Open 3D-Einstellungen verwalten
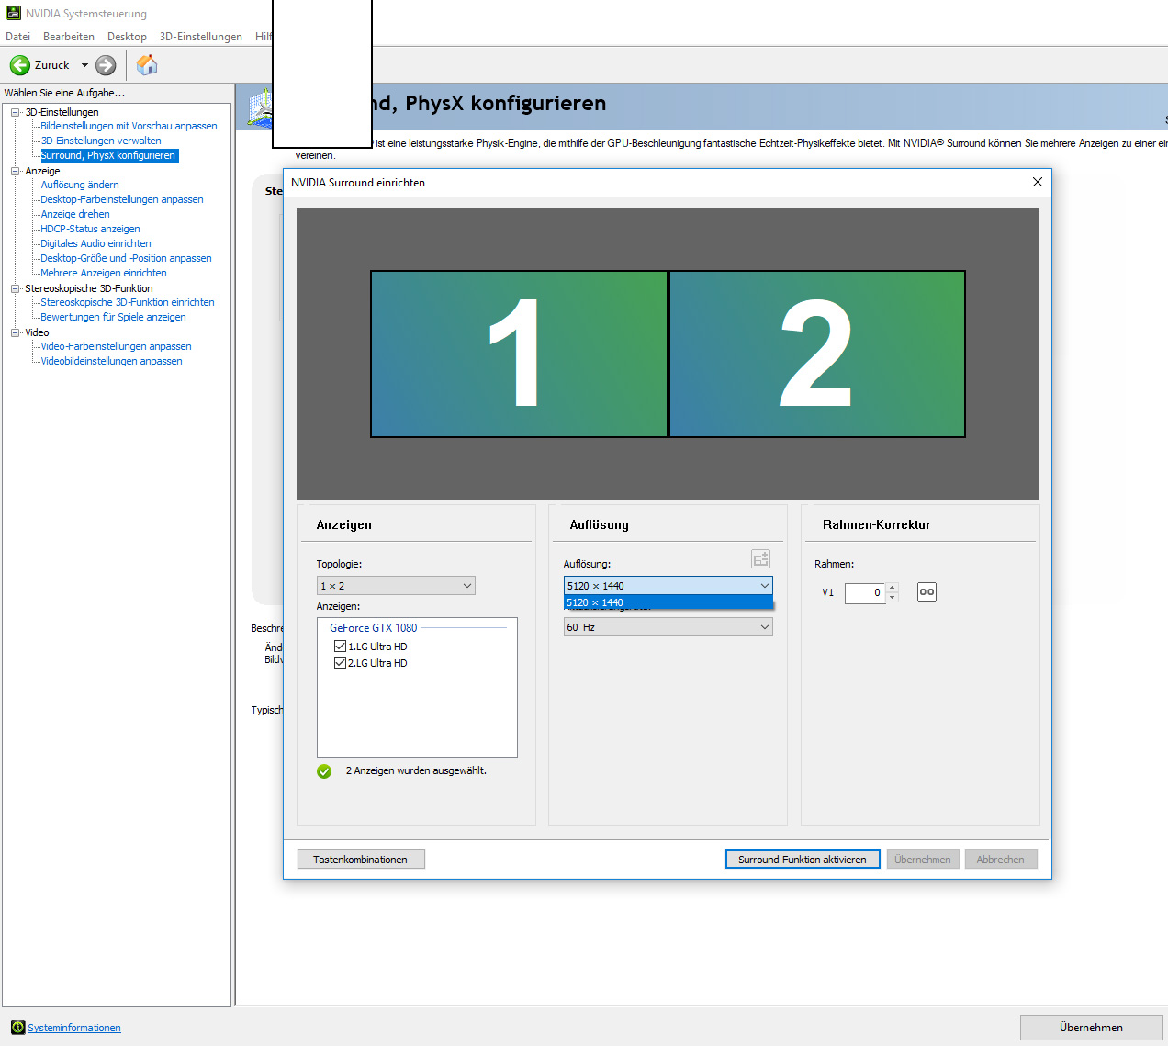The width and height of the screenshot is (1168, 1046). click(x=101, y=141)
